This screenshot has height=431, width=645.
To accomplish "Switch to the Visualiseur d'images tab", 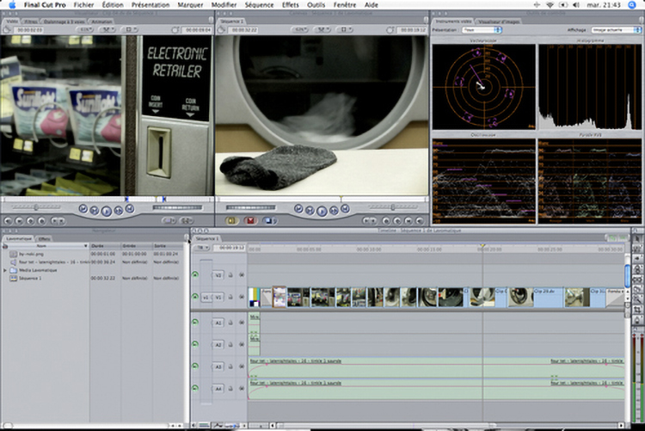I will pyautogui.click(x=499, y=22).
